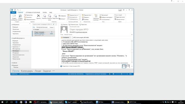This screenshot has width=185, height=104.
Task: Open Skype from the Windows taskbar
Action: tap(71, 102)
